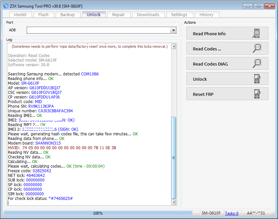Screen dimensions: 278x219
Task: Click the HWID hex string line
Action: [62, 148]
